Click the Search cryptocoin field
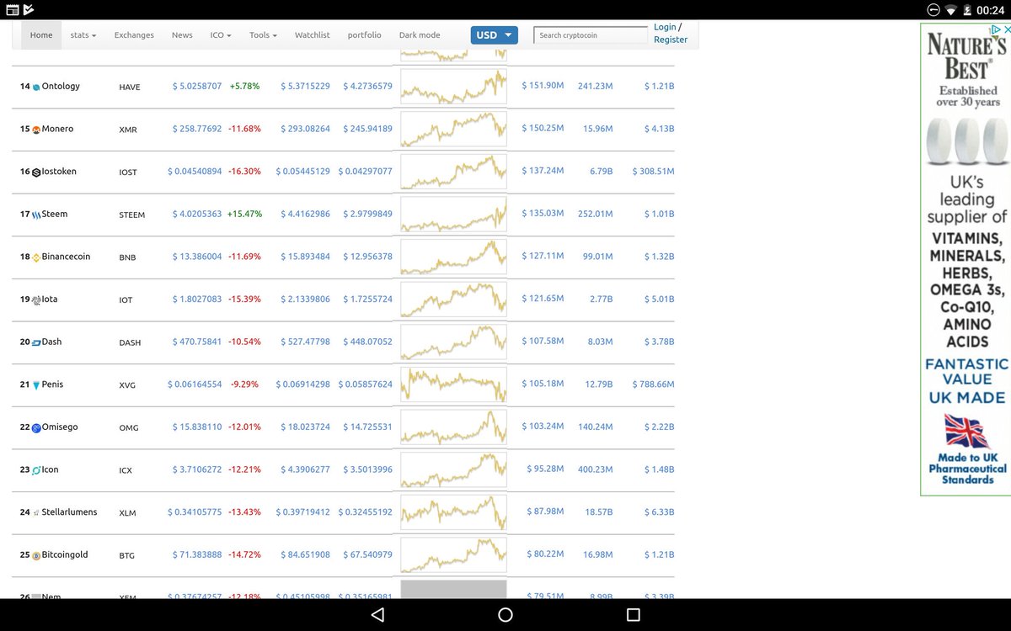The width and height of the screenshot is (1011, 631). click(x=591, y=35)
